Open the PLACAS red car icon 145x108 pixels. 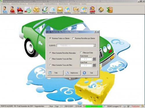click(20, 10)
